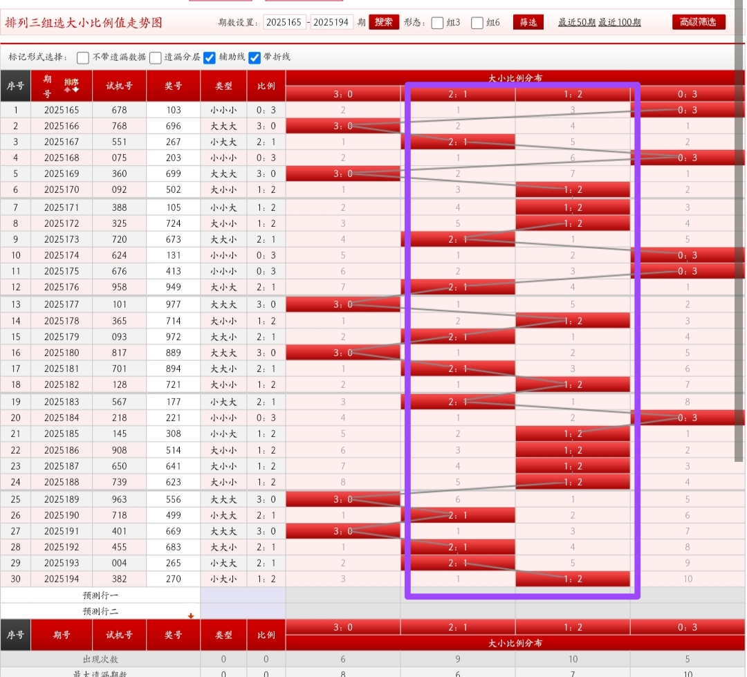The height and width of the screenshot is (677, 747).
Task: Click the red 3:0 marker in row 2025166
Action: (343, 126)
